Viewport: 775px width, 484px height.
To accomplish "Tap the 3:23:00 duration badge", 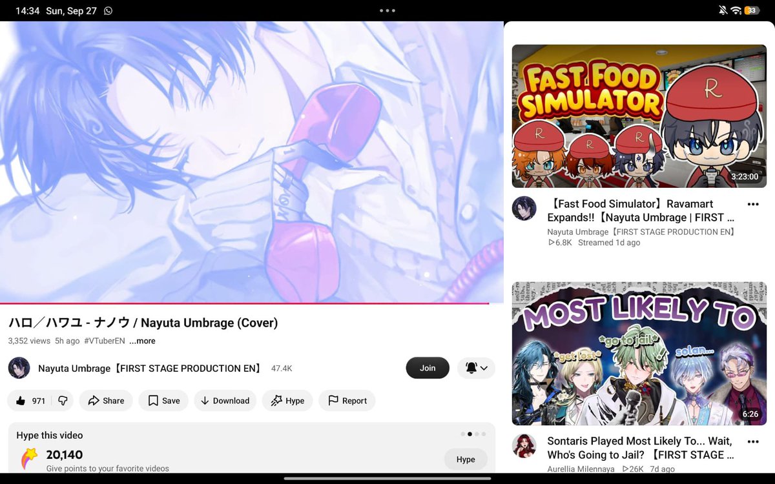I will point(745,176).
